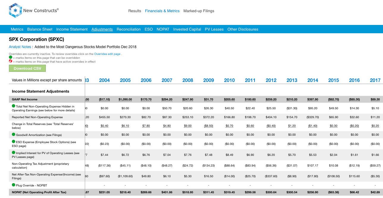Image resolution: width=383 pixels, height=198 pixels.
Task: Click Change in Total Reserves 2006 value $7.80
Action: (x=146, y=126)
